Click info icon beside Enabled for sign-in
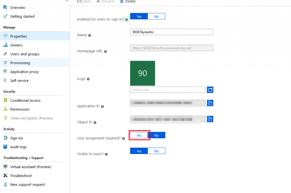 click(x=126, y=20)
